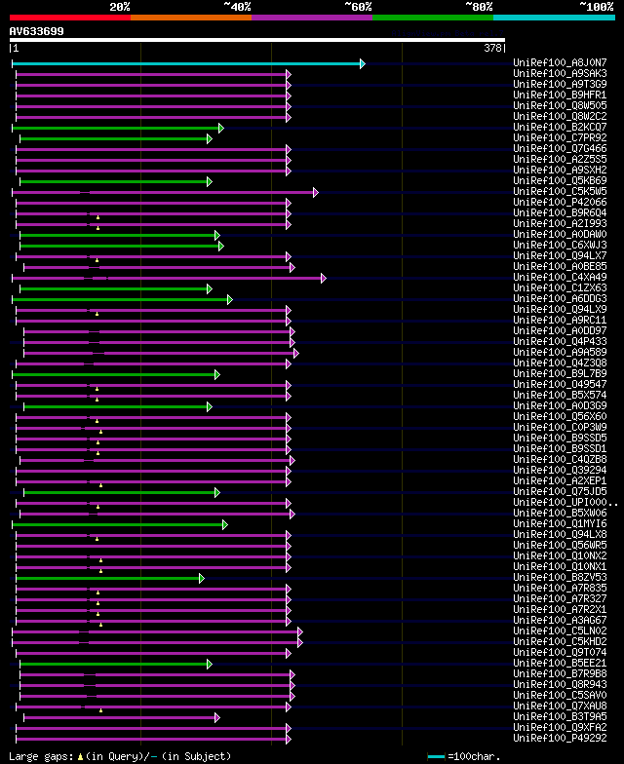Viewport: 624px width, 764px height.
Task: Click the yellow gap marker under the A2XEP1 bar
Action: (101, 485)
